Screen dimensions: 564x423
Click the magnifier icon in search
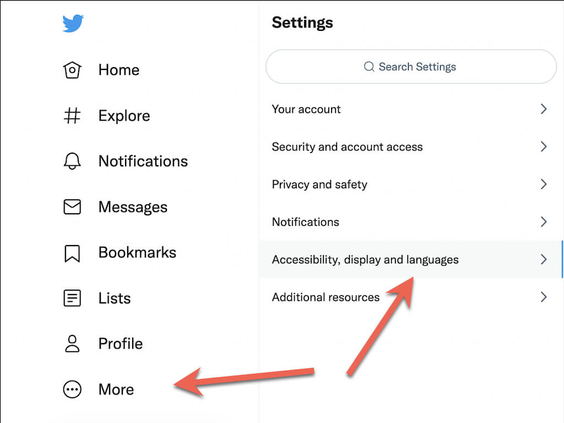[x=369, y=67]
